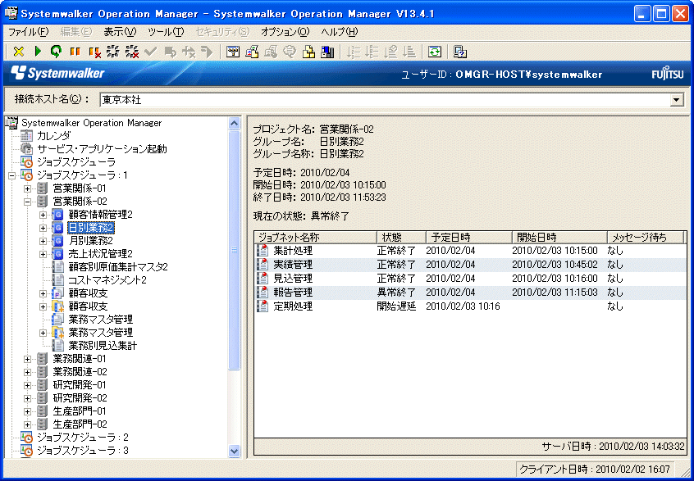
Task: Click the clock icon of ジョブスケジューラ : 2
Action: click(26, 438)
